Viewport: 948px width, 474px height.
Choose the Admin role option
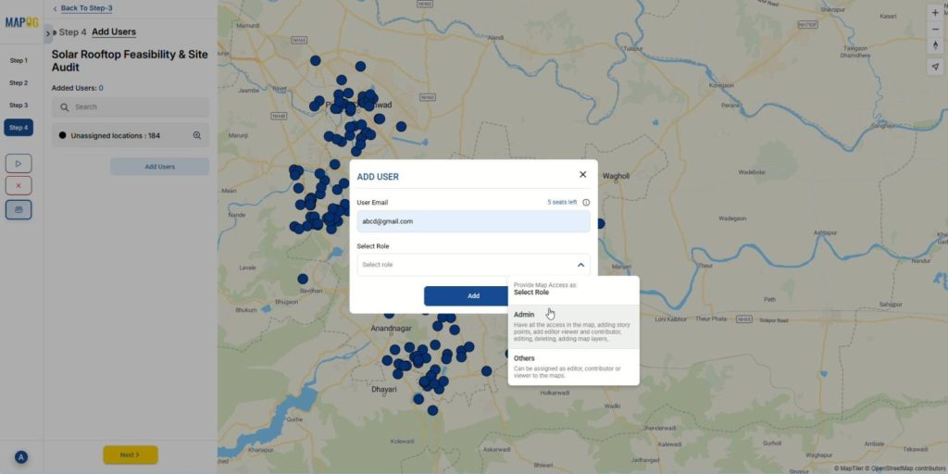574,327
